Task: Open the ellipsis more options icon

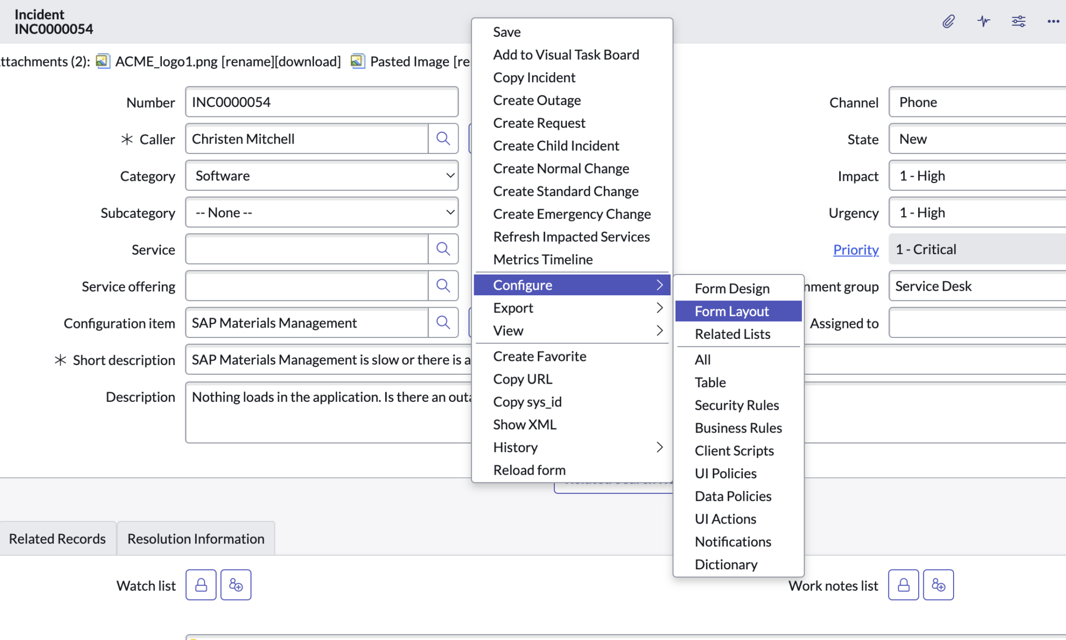Action: click(x=1054, y=21)
